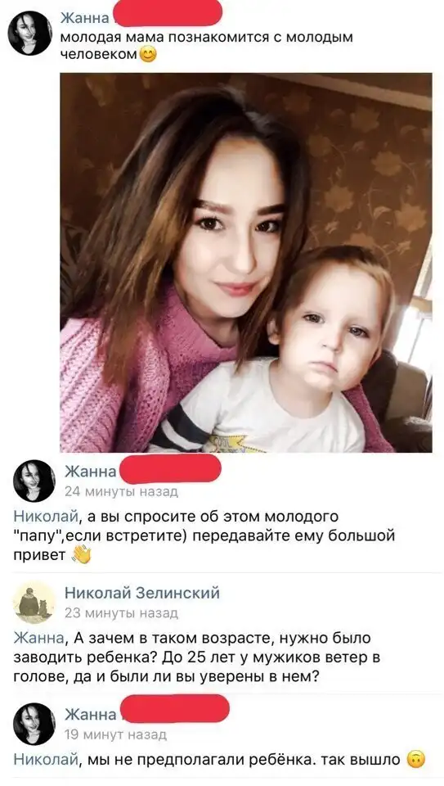Open the selfie photo of the woman and child

pyautogui.click(x=246, y=263)
